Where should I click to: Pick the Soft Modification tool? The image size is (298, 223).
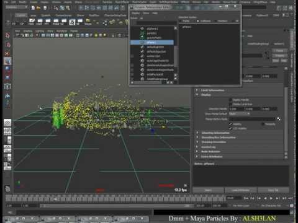point(7,95)
